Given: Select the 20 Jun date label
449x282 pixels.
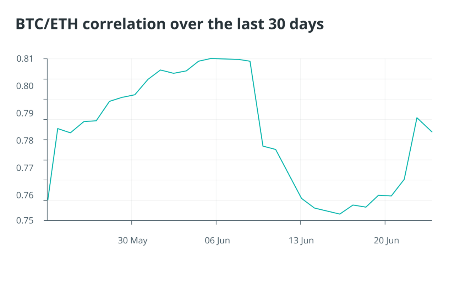Looking at the screenshot, I should coord(386,241).
